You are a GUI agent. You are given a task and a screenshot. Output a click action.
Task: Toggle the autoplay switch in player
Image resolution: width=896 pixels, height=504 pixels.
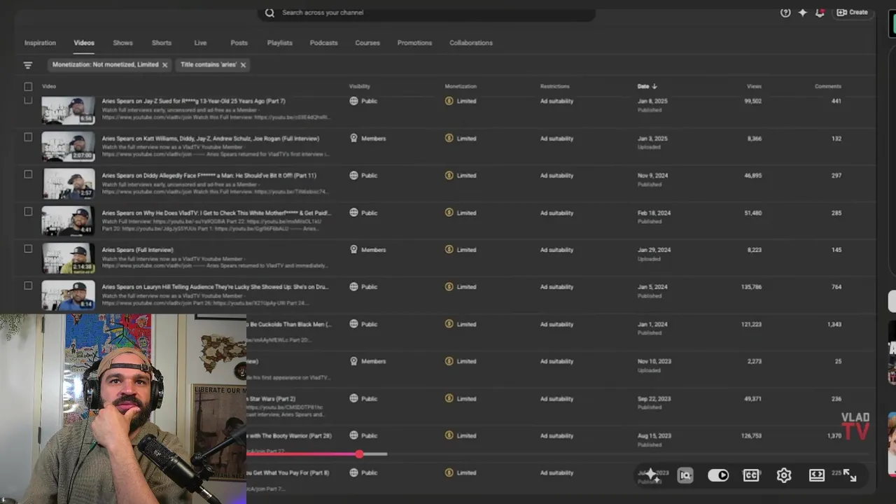point(718,475)
